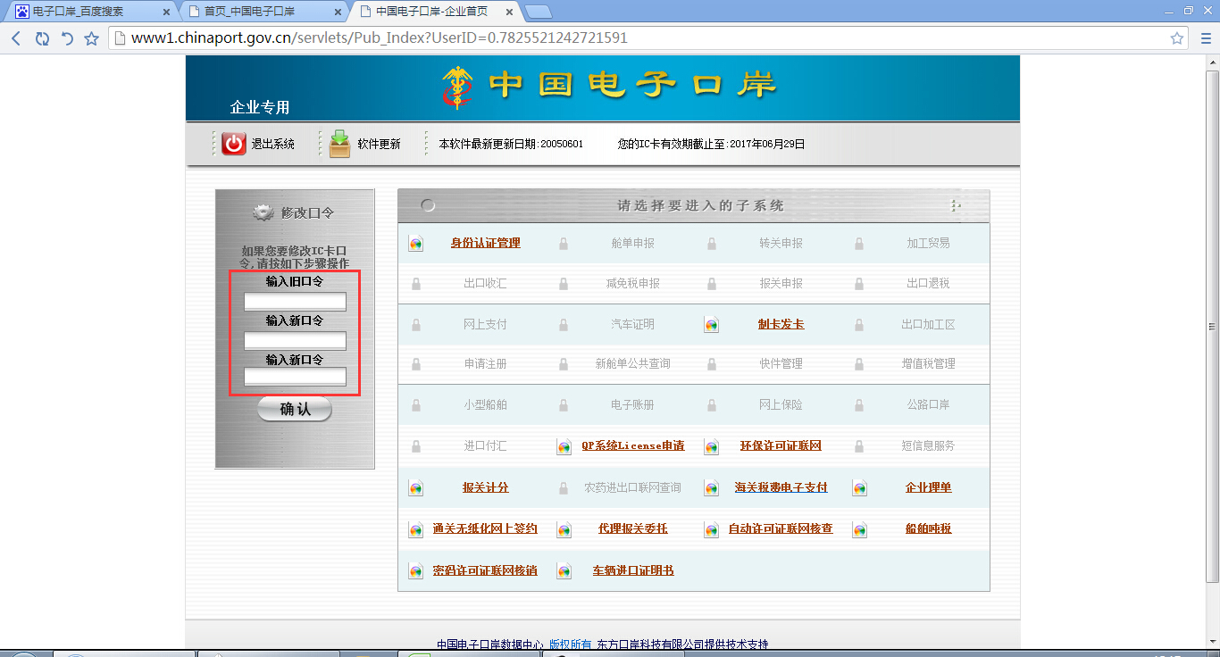
Task: Click the 退出系统 label
Action: (x=272, y=144)
